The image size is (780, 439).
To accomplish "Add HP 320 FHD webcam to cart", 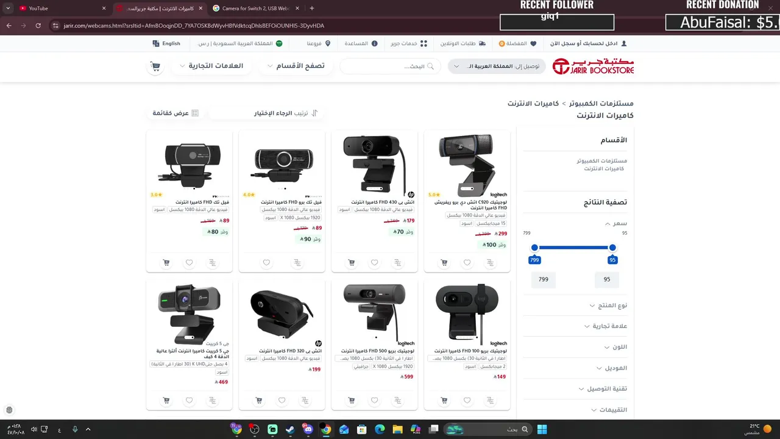I will (x=258, y=401).
